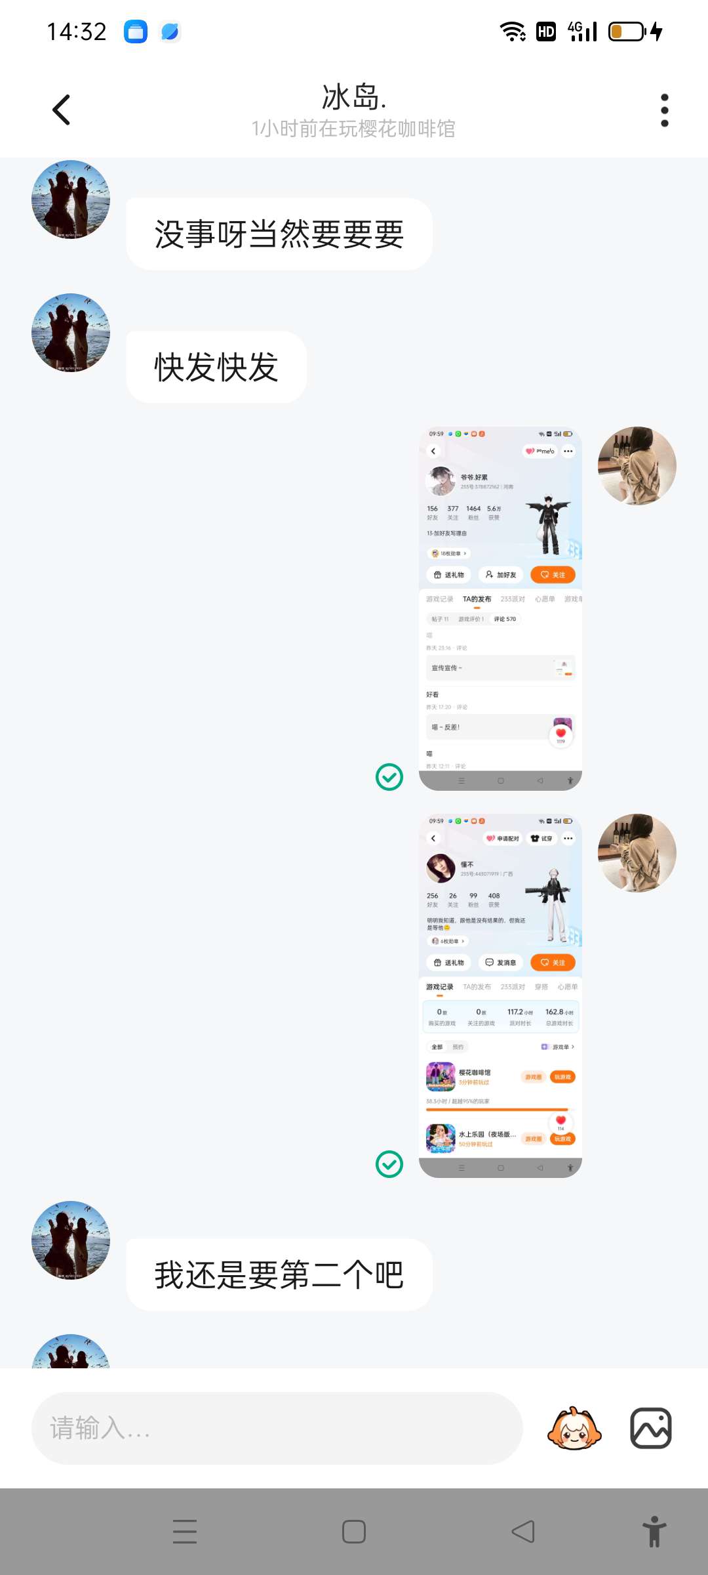The image size is (708, 1575).
Task: Open second sent screenshot showing 樱花咖啡馆
Action: click(x=500, y=996)
